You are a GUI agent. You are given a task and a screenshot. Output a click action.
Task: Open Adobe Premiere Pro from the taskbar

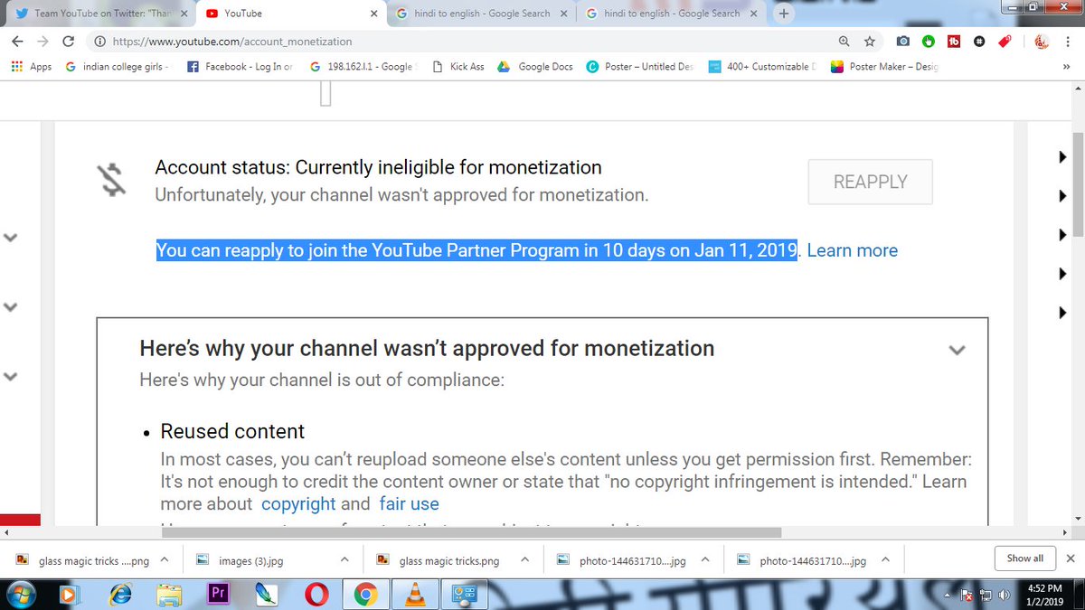218,594
